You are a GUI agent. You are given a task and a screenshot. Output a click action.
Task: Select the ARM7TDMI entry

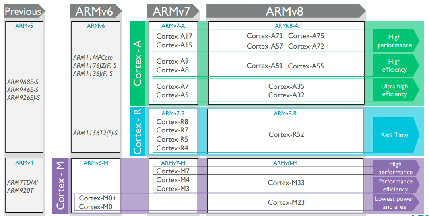click(22, 182)
